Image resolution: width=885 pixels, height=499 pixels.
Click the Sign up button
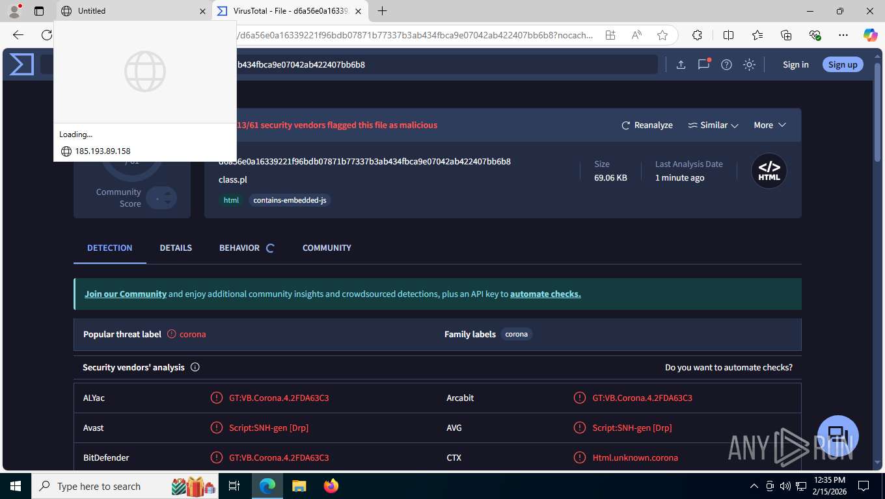pyautogui.click(x=843, y=64)
